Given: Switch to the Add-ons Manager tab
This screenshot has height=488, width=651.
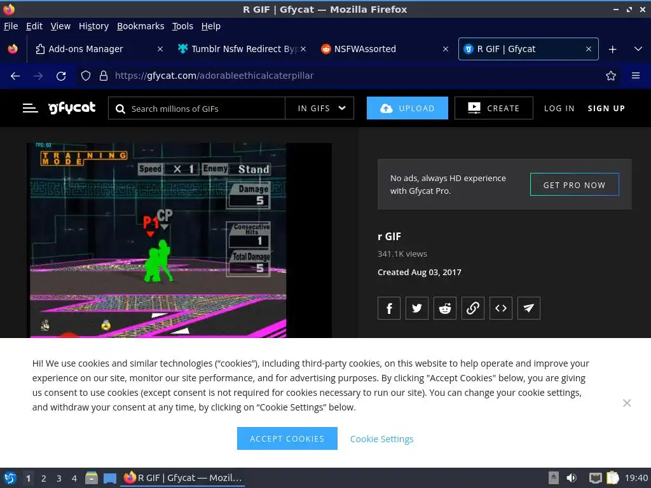Looking at the screenshot, I should click(99, 49).
